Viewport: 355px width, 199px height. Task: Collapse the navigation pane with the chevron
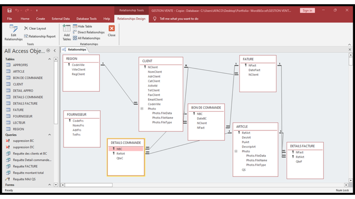[55, 51]
